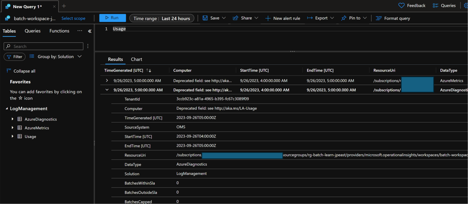Switch to the Queries side panel tab
468x204 pixels.
click(32, 31)
